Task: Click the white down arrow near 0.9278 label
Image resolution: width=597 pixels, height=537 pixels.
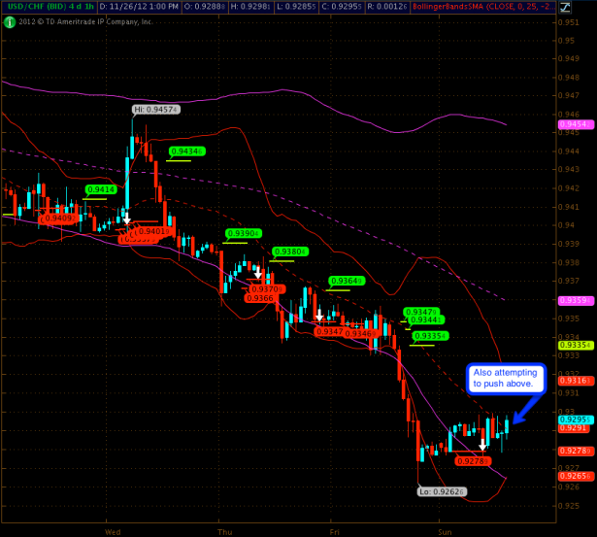Action: click(x=482, y=445)
